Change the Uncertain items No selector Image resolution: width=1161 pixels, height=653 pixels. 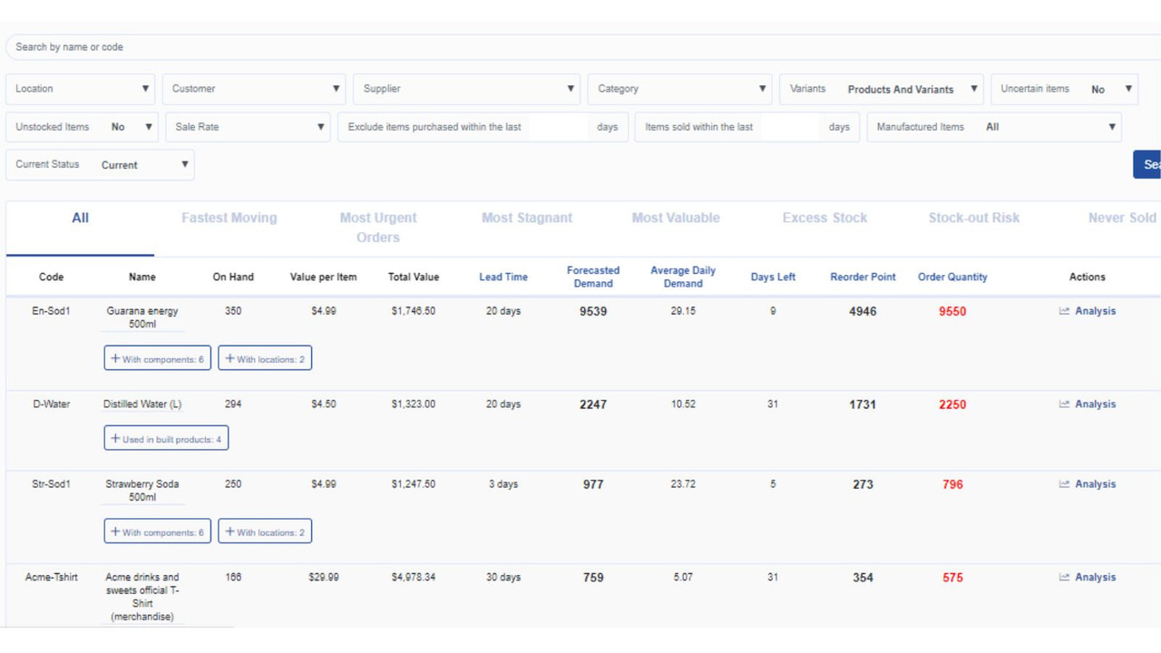pos(1065,89)
